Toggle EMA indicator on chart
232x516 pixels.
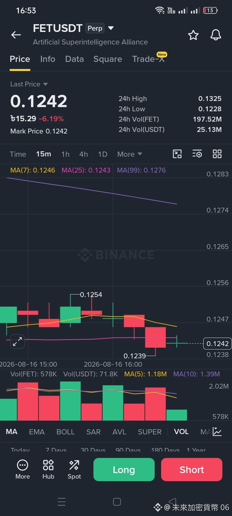pyautogui.click(x=37, y=432)
